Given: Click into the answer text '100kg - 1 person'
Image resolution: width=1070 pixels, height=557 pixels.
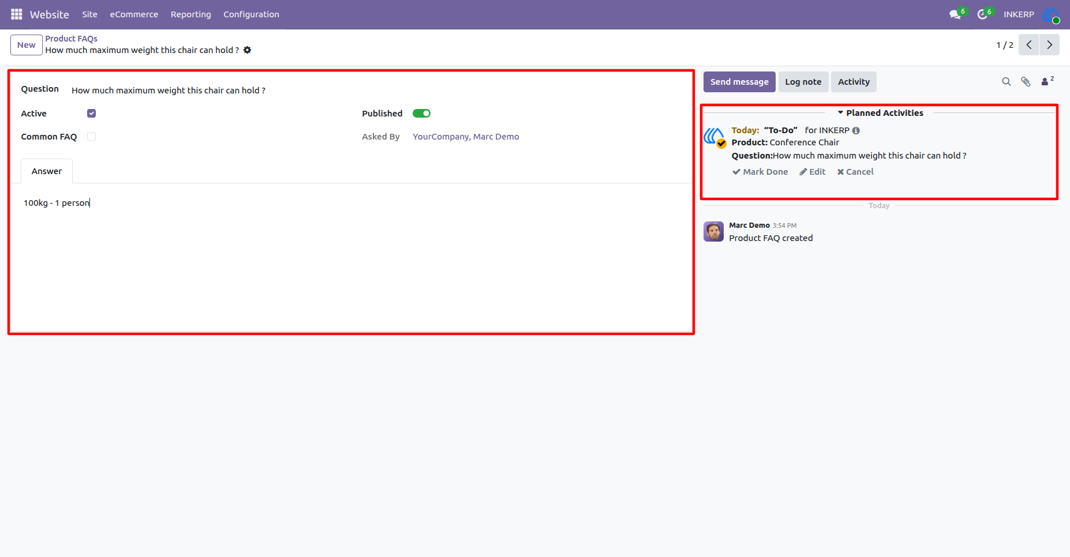Looking at the screenshot, I should pyautogui.click(x=57, y=203).
